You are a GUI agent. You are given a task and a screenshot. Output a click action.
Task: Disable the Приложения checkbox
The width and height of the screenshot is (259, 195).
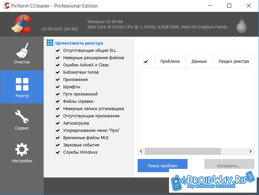click(58, 80)
